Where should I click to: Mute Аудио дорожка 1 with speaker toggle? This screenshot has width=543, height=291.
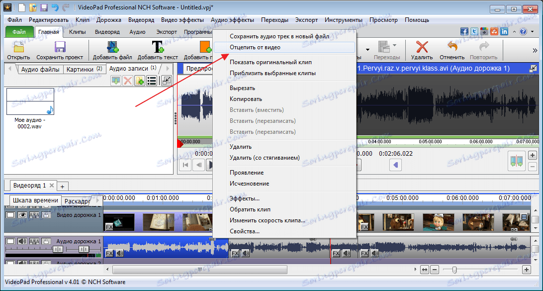pos(22,241)
